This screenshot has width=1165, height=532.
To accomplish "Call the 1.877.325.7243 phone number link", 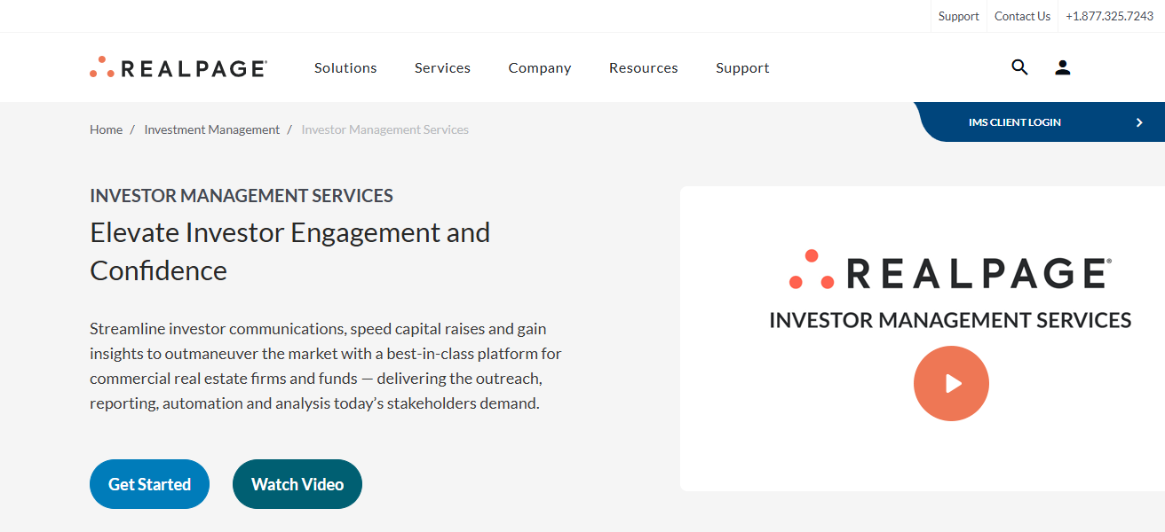I will point(1109,15).
